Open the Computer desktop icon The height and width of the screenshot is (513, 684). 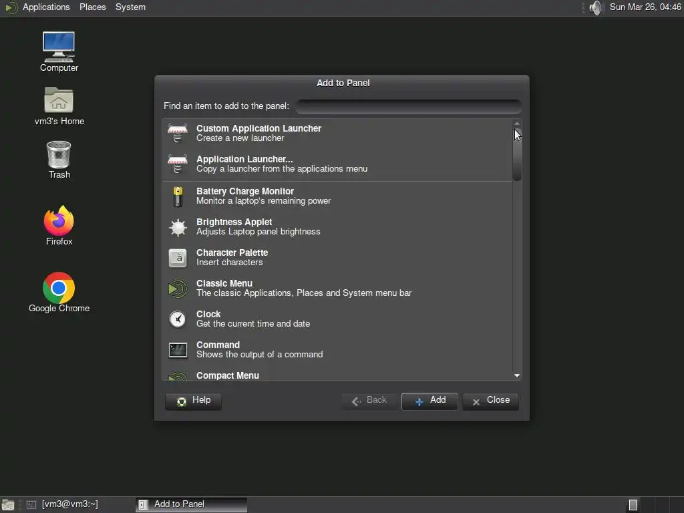click(x=59, y=47)
